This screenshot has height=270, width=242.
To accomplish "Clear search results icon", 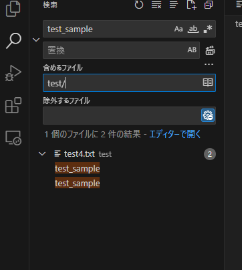I will (x=156, y=5).
